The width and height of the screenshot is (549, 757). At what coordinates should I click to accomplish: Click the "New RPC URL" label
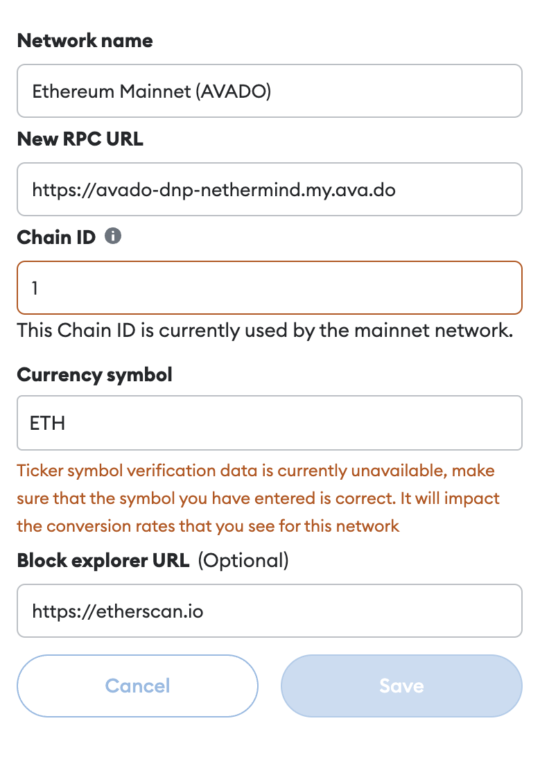[x=80, y=139]
